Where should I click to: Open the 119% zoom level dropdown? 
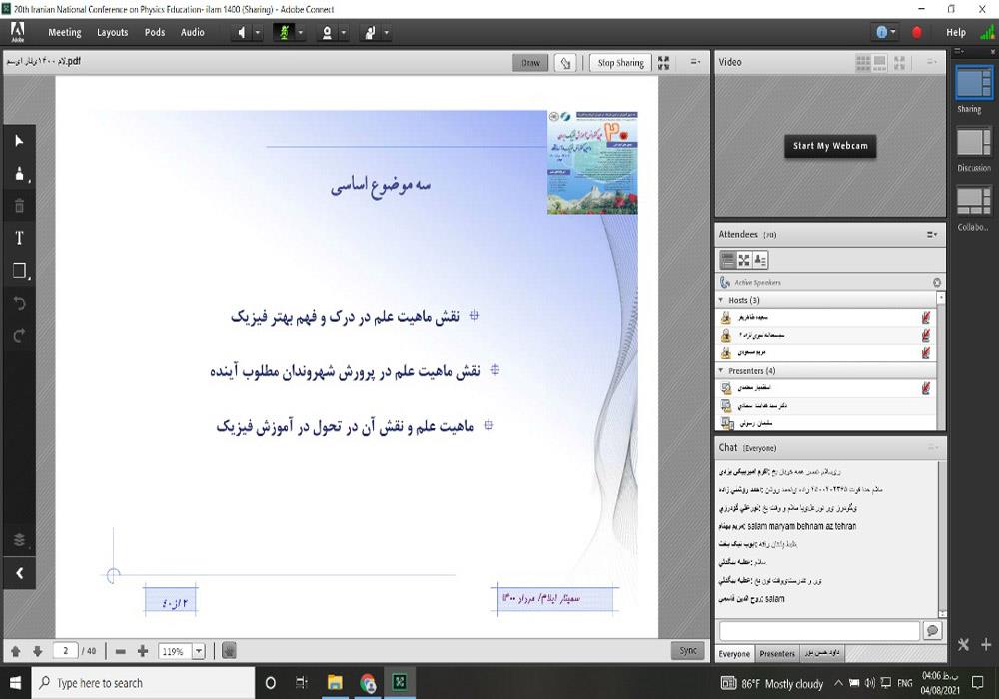point(198,651)
